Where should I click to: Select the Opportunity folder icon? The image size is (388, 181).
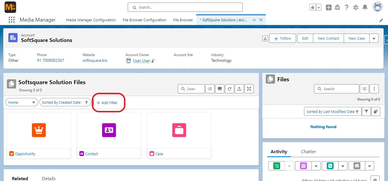39,130
